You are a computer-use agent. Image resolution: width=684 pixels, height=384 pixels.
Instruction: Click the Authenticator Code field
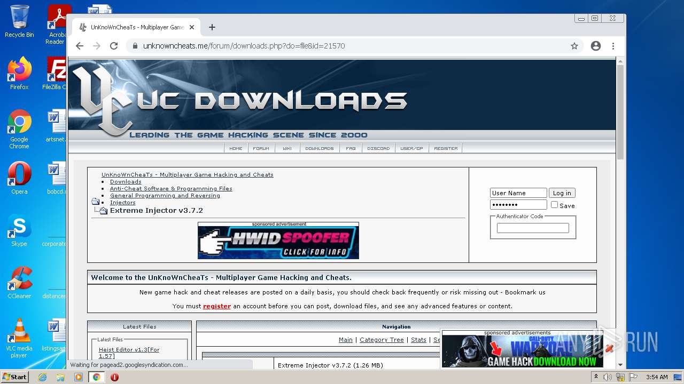(533, 228)
